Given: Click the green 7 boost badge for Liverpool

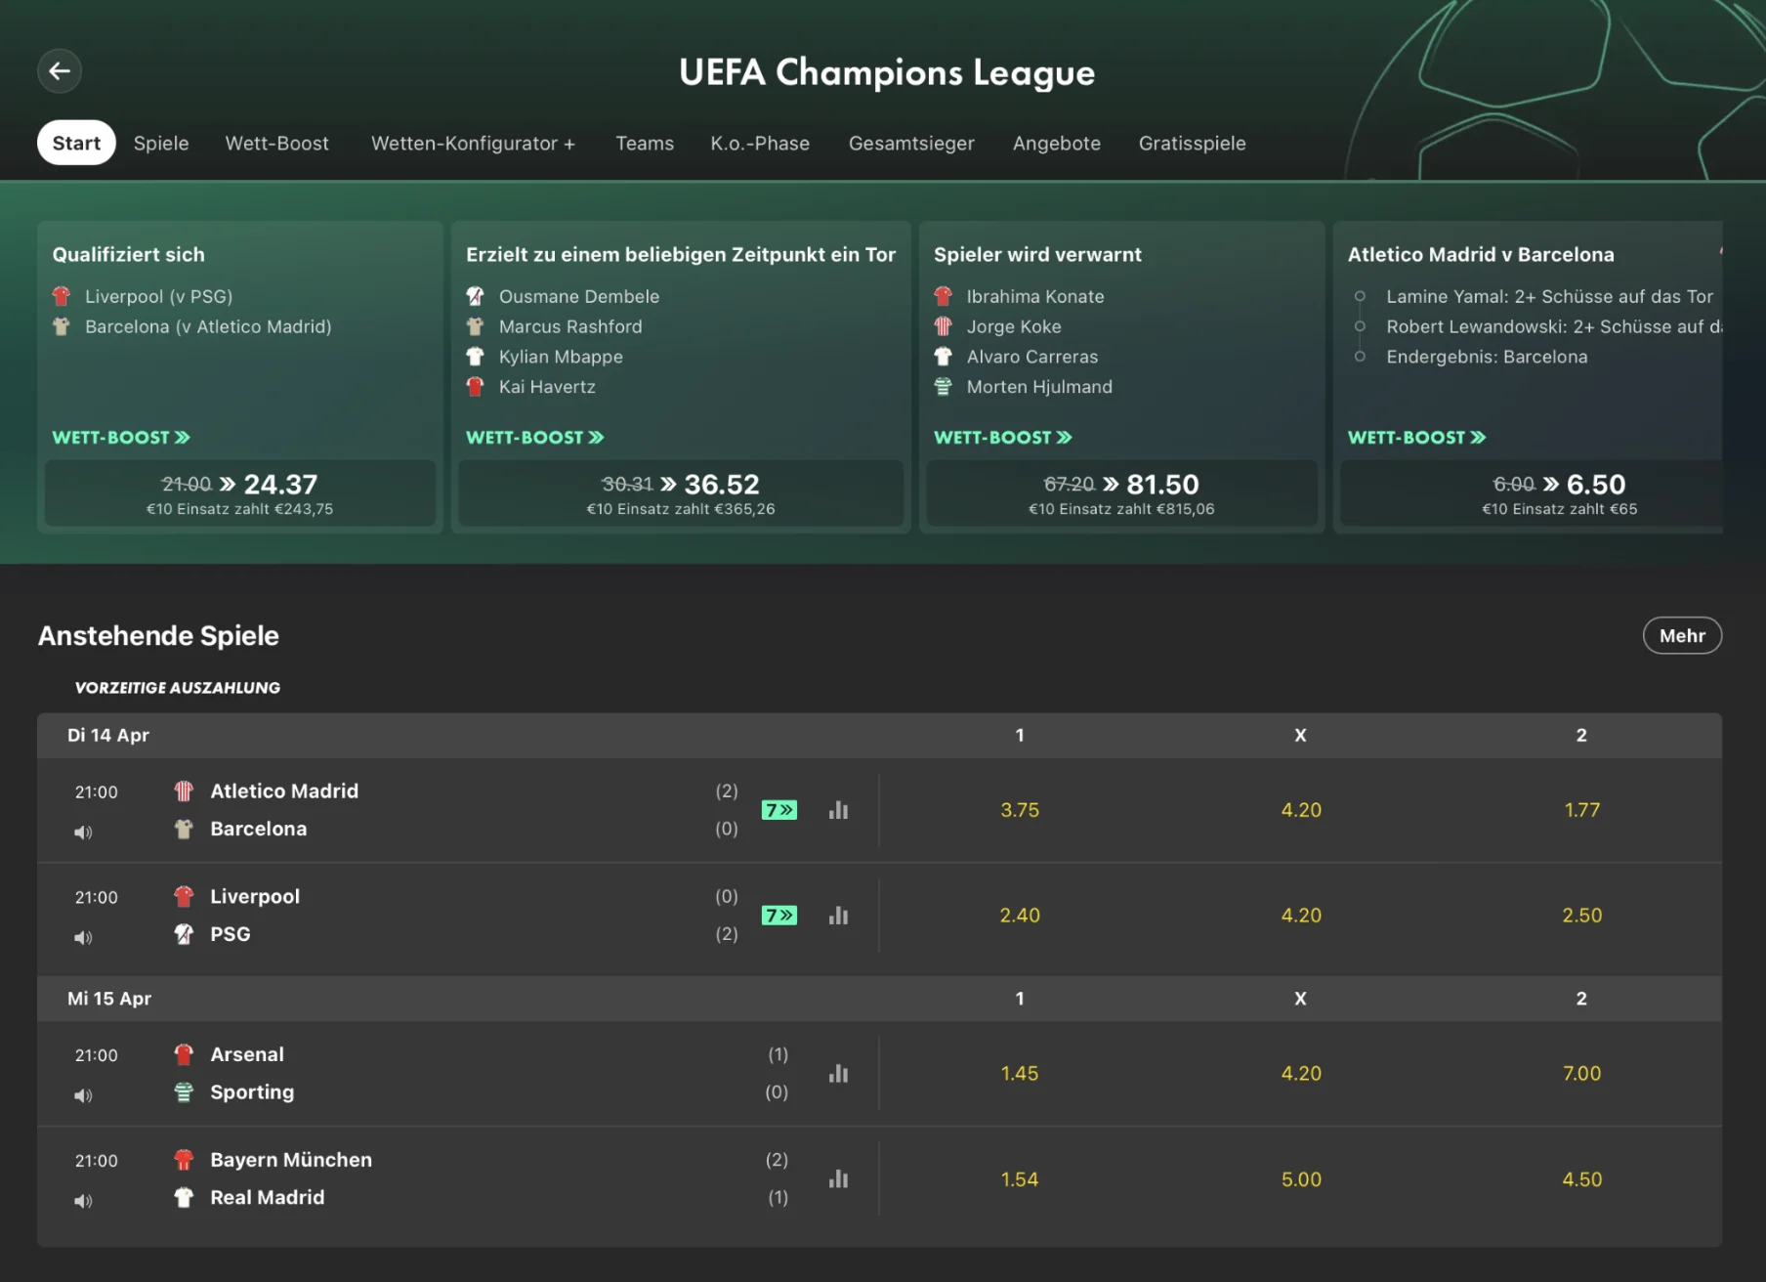Looking at the screenshot, I should 779,916.
